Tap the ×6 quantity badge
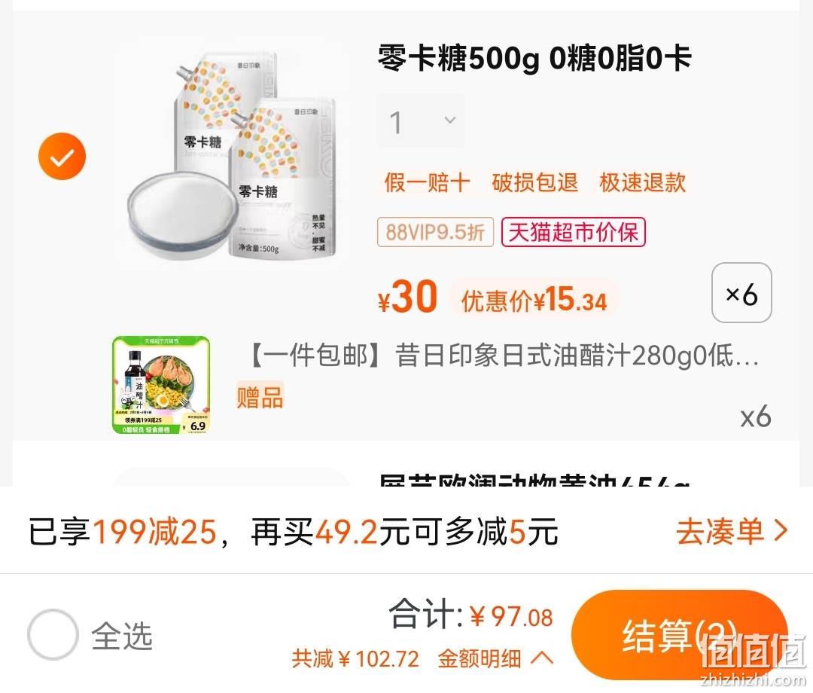The width and height of the screenshot is (813, 693). tap(741, 292)
